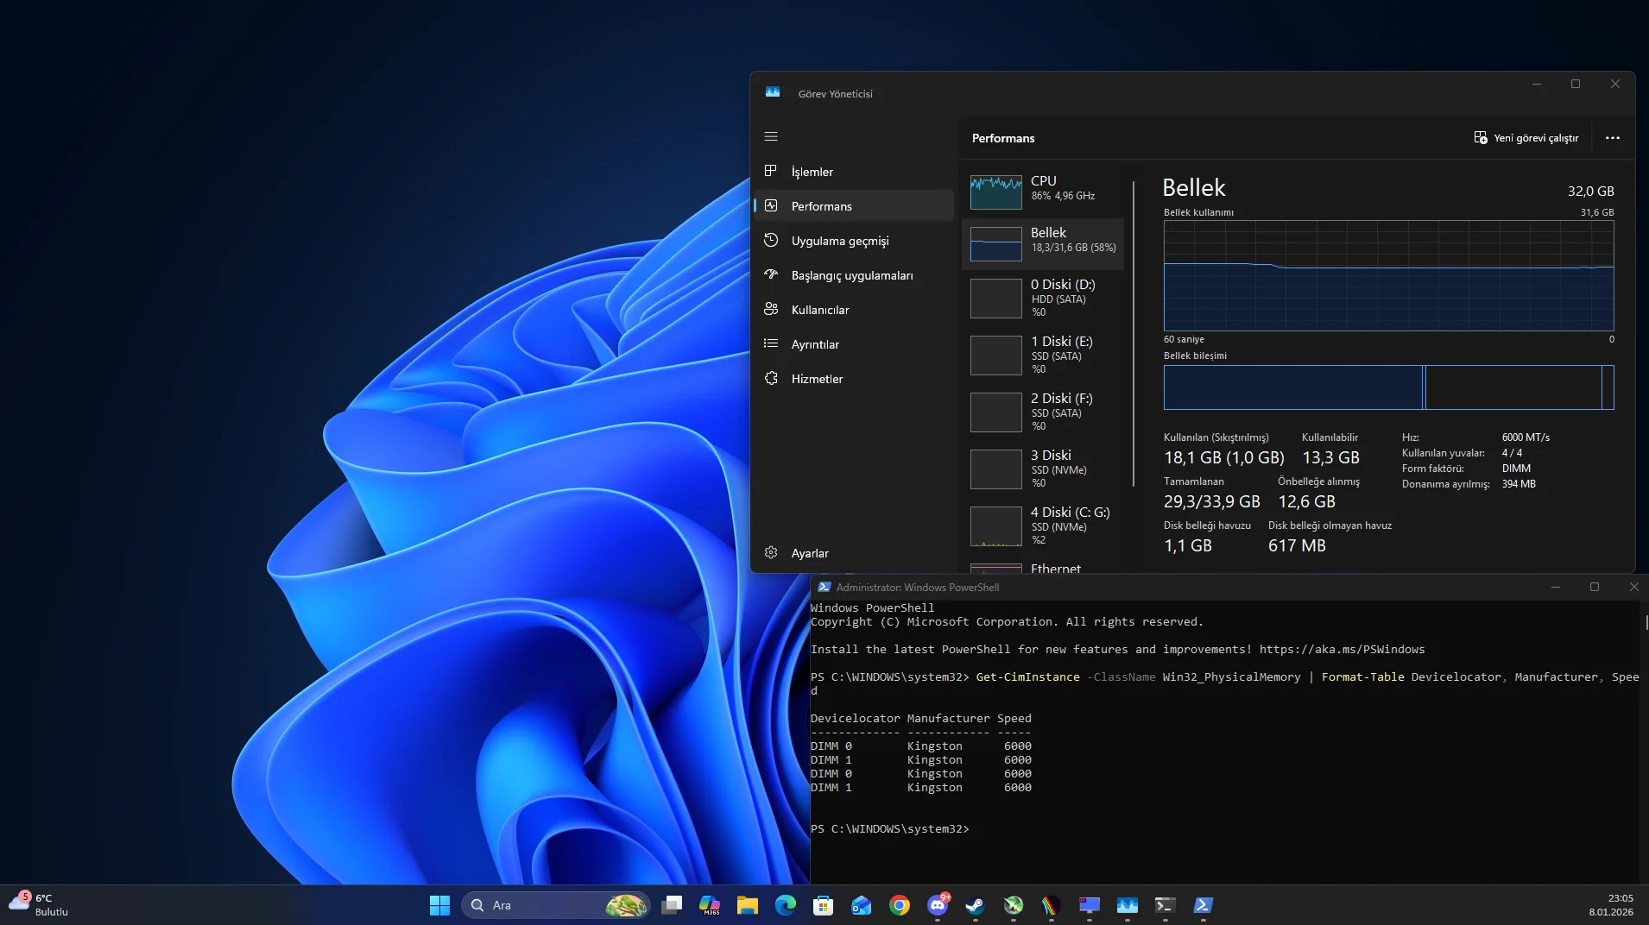Open the weather widget showing 6°C

39,904
